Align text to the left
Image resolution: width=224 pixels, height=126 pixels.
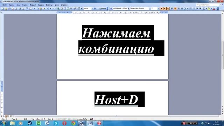pyautogui.click(x=172, y=8)
